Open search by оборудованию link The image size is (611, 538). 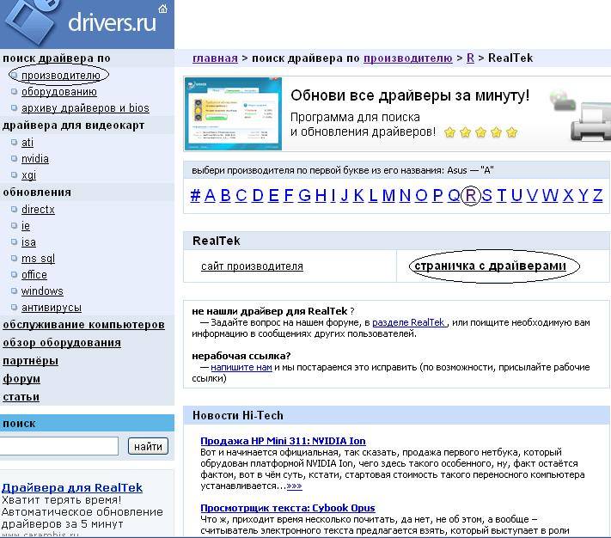(x=59, y=92)
